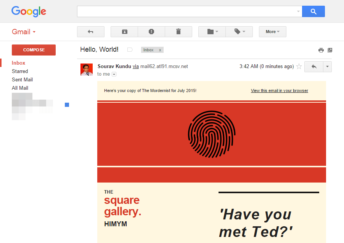Go back to Inbox using back arrow

click(91, 32)
